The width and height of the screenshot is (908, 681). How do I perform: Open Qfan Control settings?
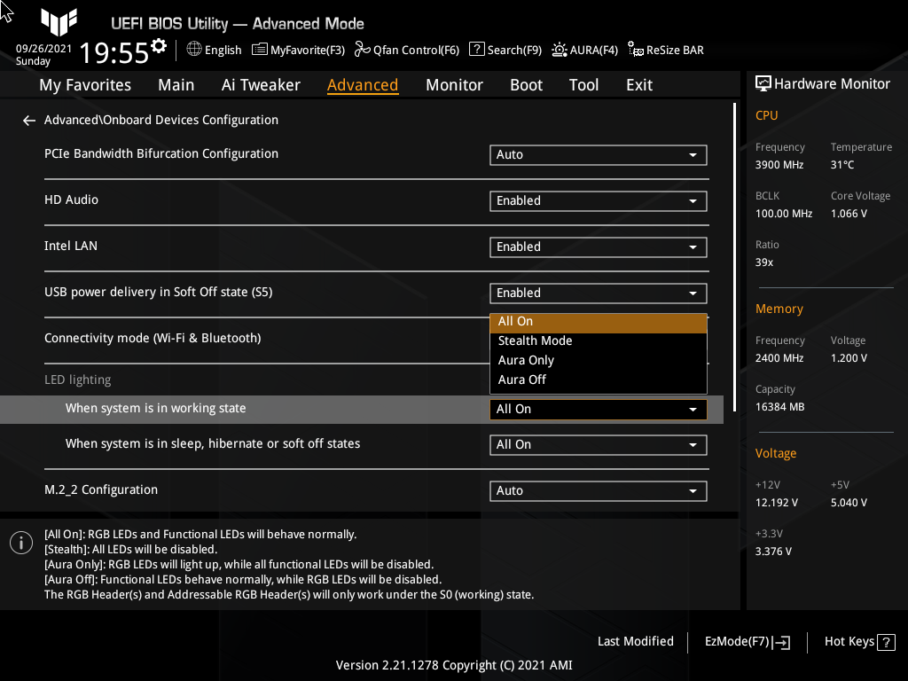click(406, 50)
